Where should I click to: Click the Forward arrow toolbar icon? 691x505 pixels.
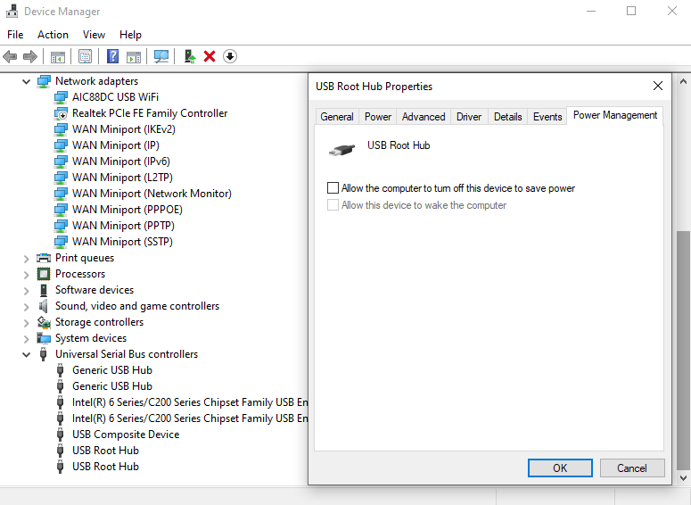coord(30,56)
